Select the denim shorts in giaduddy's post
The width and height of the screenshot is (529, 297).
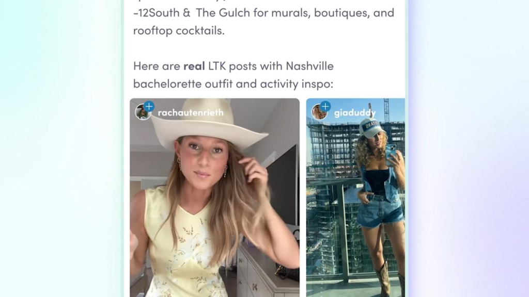click(381, 211)
